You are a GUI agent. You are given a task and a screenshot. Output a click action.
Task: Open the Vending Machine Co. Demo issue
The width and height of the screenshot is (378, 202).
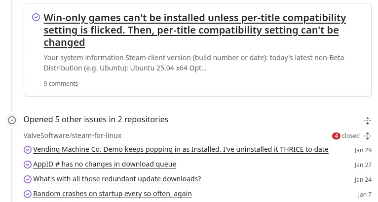coord(181,149)
